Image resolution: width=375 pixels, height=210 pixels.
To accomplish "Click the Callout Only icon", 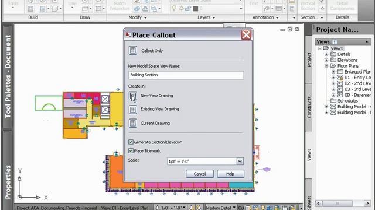I will click(133, 51).
